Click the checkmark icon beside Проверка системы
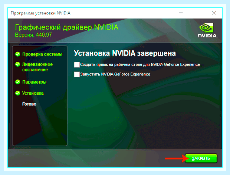 click(17, 54)
